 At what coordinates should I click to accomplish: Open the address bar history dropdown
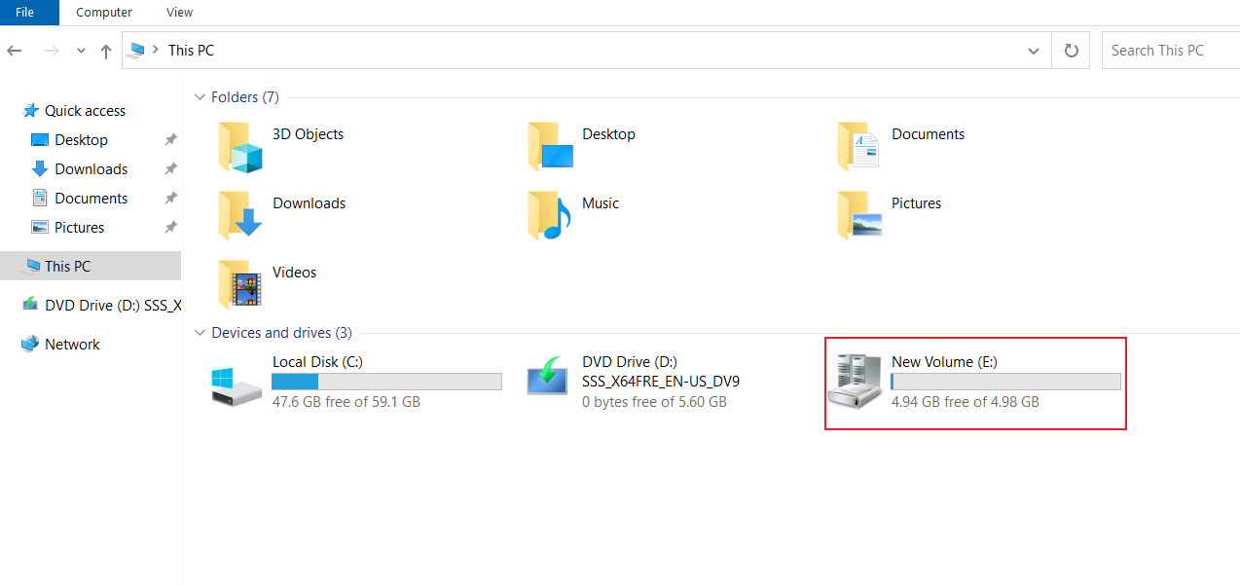click(x=1034, y=51)
